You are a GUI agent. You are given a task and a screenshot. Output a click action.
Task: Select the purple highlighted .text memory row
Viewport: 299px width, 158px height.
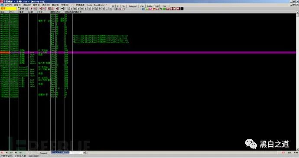pos(148,53)
